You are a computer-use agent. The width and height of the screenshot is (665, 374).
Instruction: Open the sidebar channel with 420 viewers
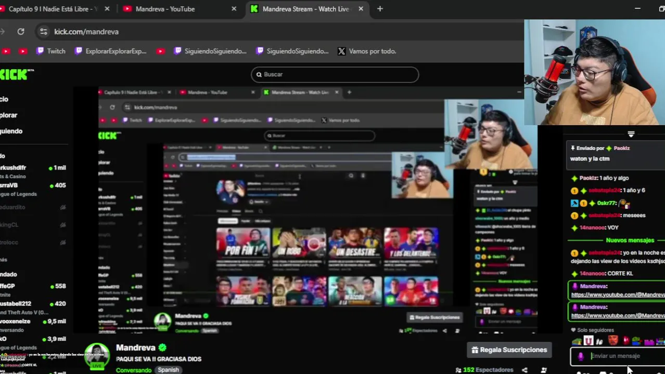click(x=33, y=308)
